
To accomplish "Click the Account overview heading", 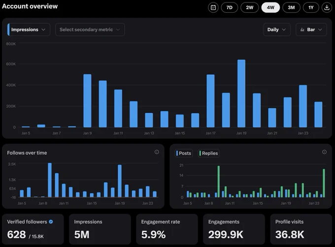I will tap(30, 6).
